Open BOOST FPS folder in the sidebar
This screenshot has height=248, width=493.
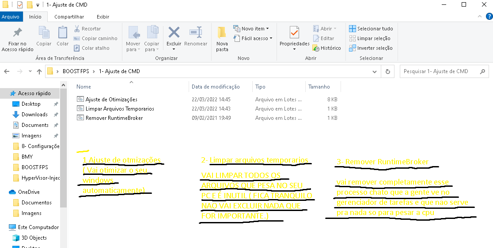pyautogui.click(x=34, y=167)
